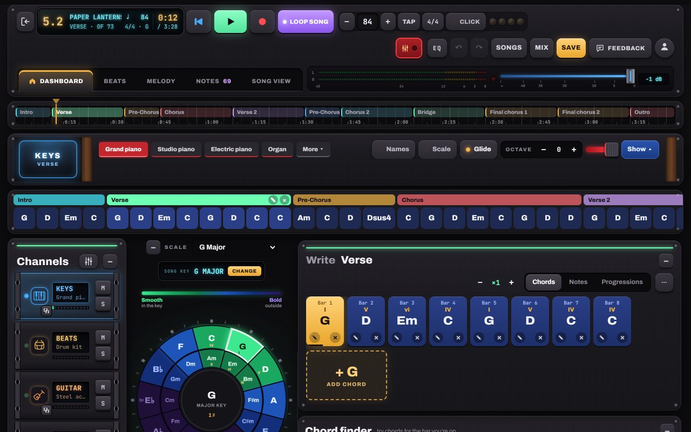Click the exit icon beside the song display

pyautogui.click(x=25, y=22)
